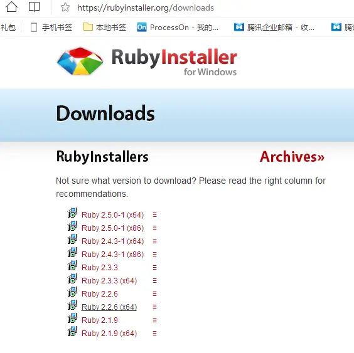Show checksum info for Ruby 2.2.6 (x64)
The width and height of the screenshot is (354, 353).
coord(154,307)
